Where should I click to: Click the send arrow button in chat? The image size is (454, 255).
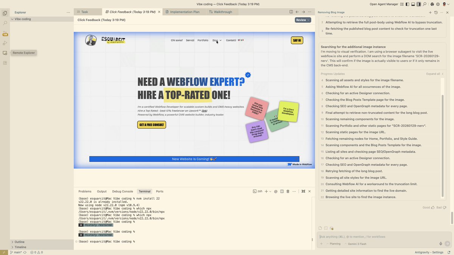tap(447, 244)
